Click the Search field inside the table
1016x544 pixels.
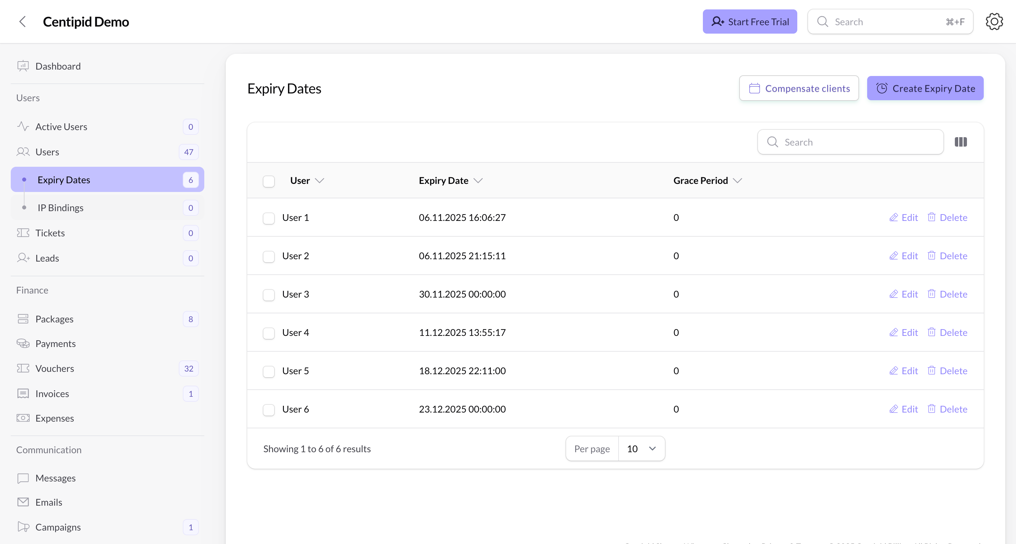pos(850,142)
